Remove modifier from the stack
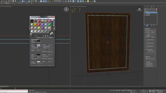Screen dimensions: 166x93 [x=151, y=26]
